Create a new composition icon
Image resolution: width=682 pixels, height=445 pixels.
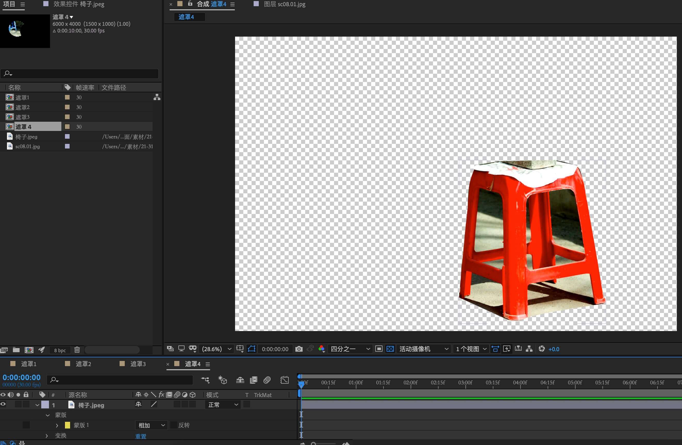pos(29,350)
